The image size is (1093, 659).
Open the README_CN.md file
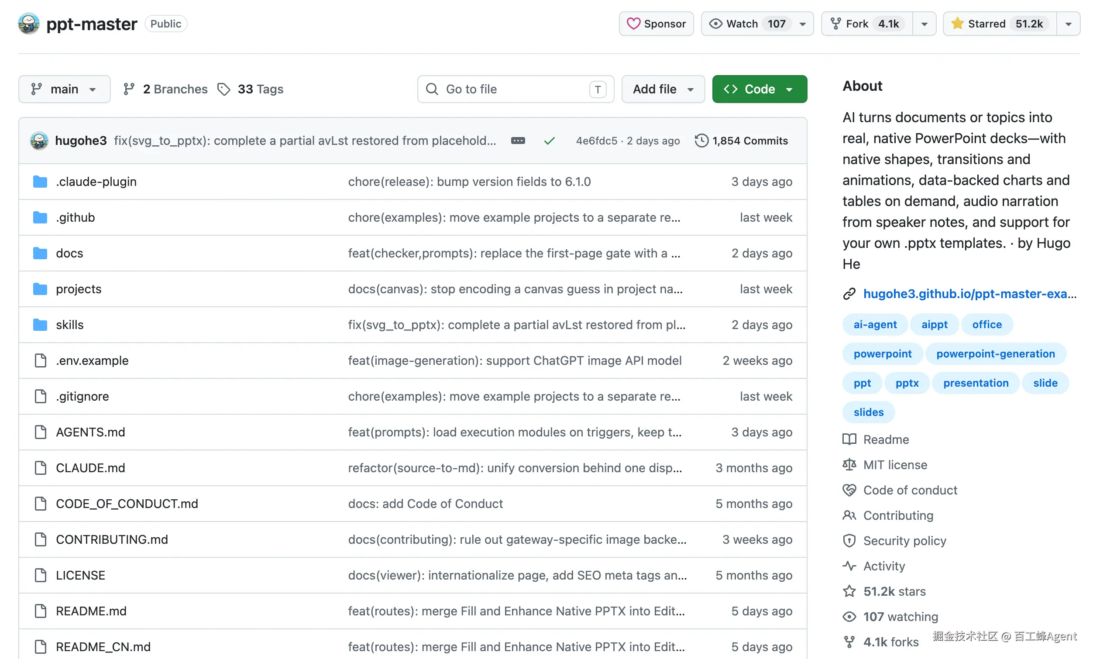(x=103, y=647)
